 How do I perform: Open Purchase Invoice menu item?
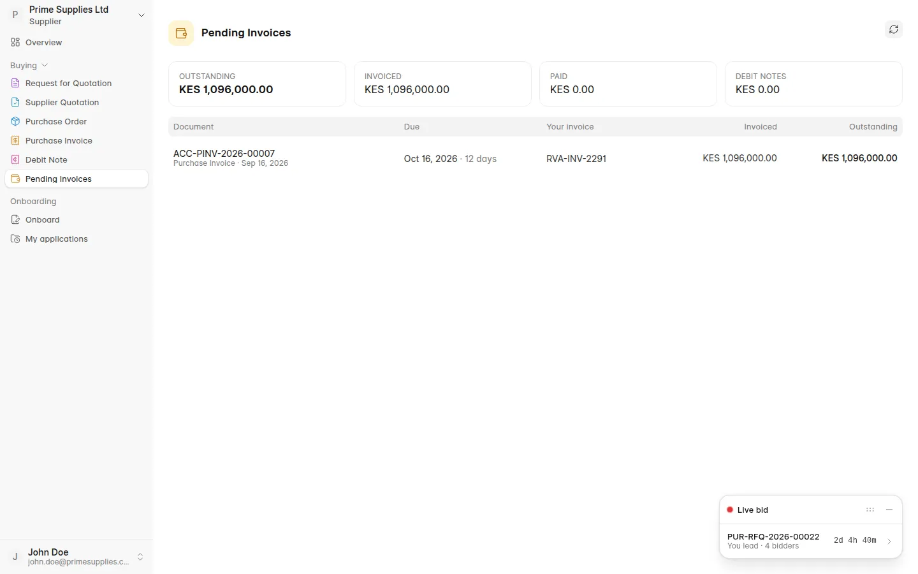[x=76, y=140]
